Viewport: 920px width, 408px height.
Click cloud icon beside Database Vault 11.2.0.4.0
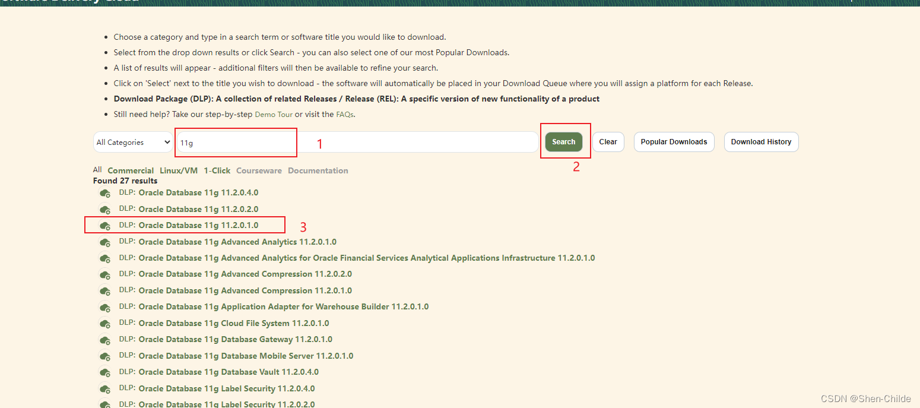105,373
